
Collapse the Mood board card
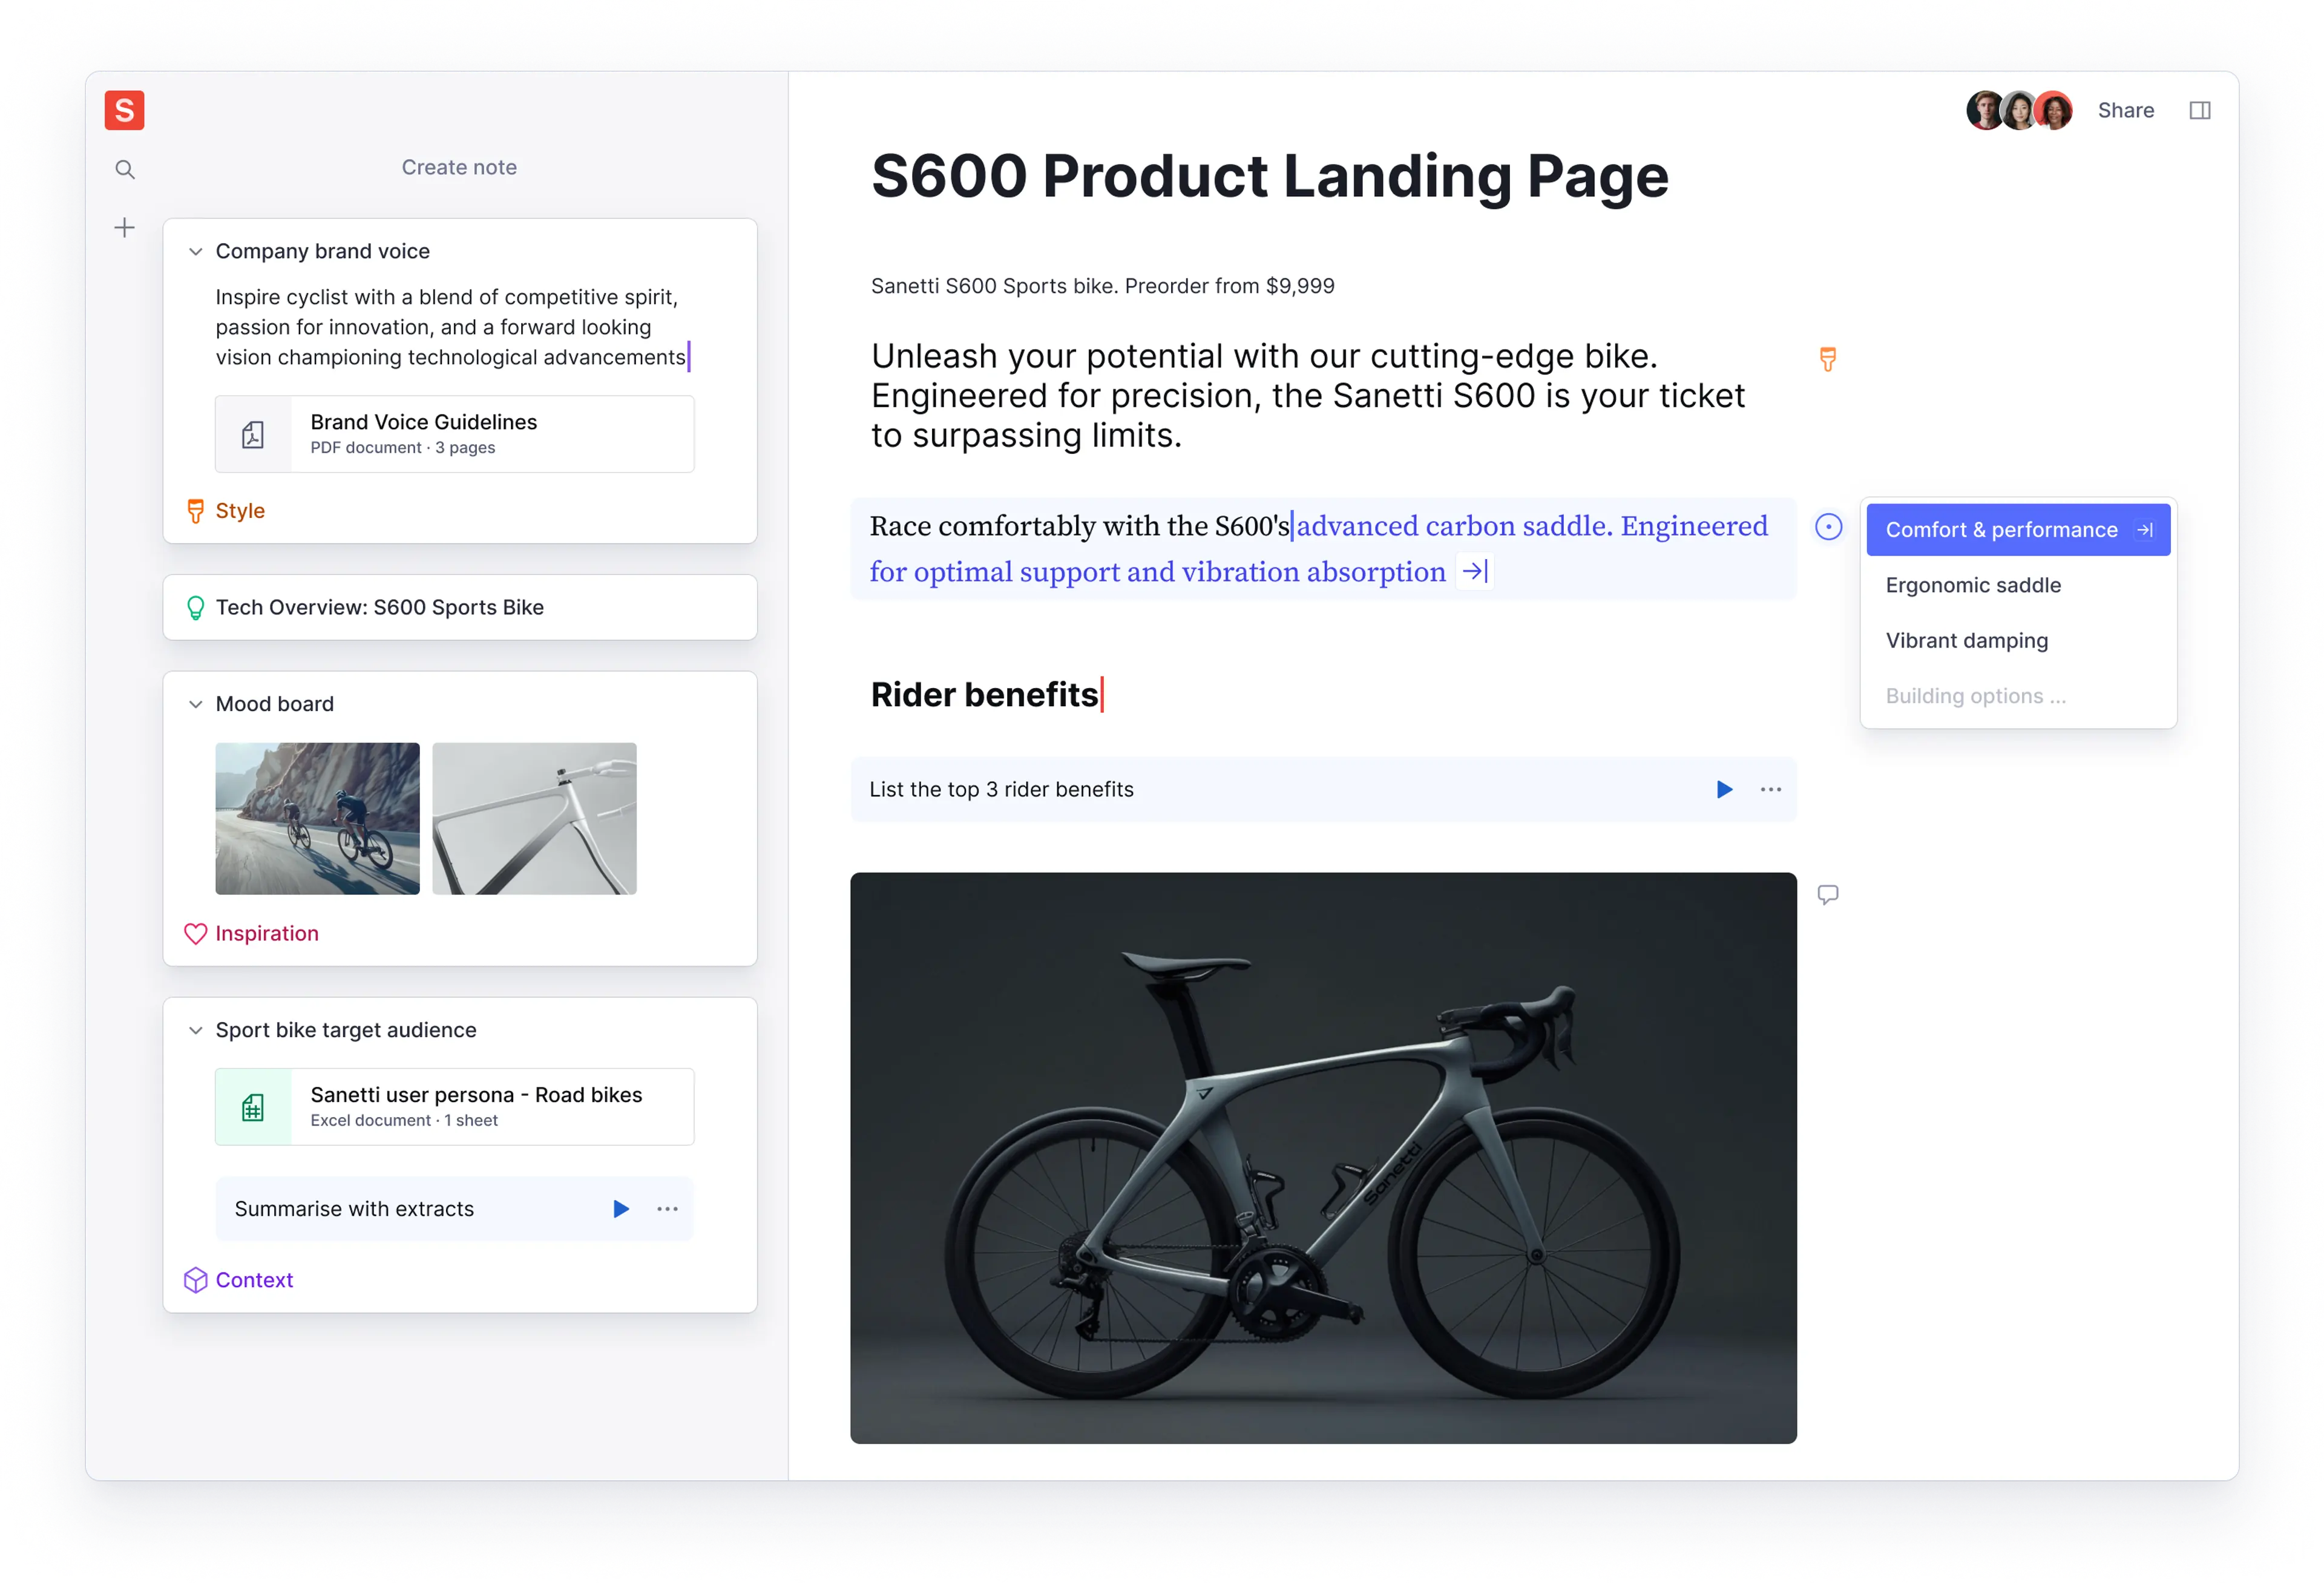pos(196,704)
